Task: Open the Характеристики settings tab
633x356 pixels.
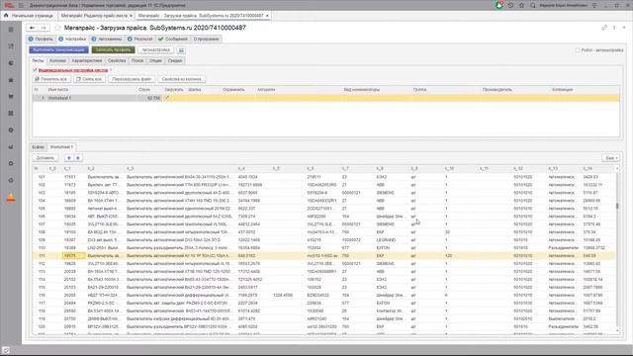Action: [87, 60]
